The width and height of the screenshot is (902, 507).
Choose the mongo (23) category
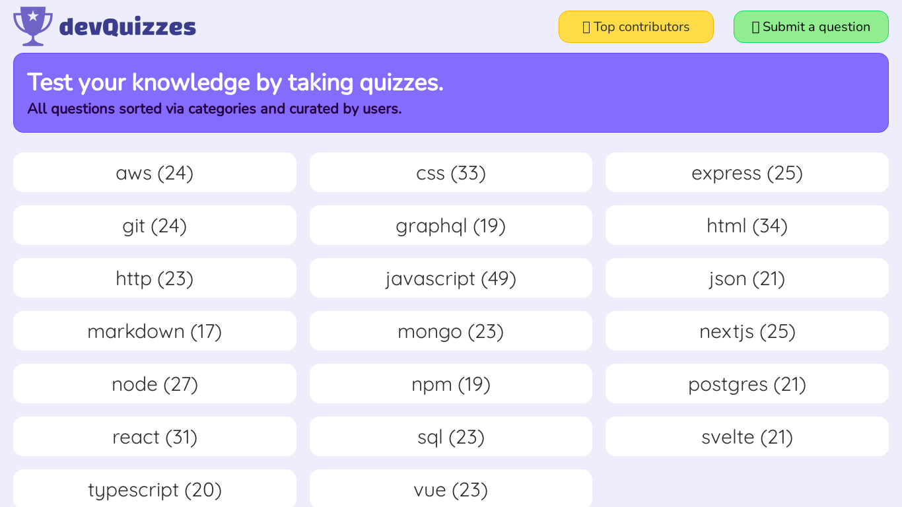pyautogui.click(x=451, y=331)
